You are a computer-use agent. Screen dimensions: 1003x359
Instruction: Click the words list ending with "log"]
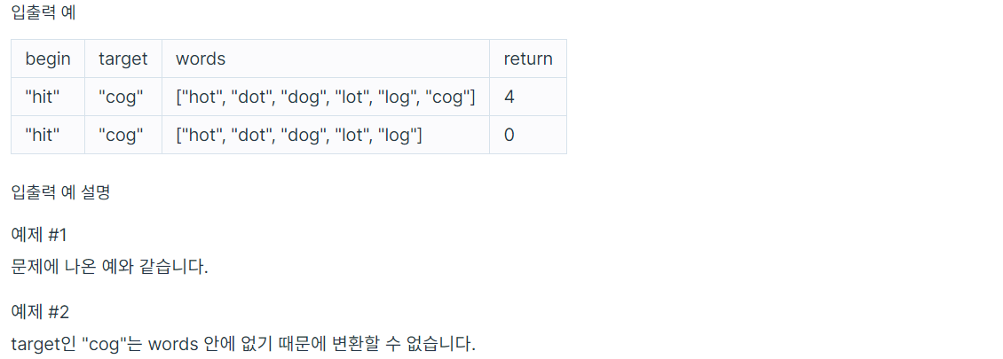pos(299,136)
